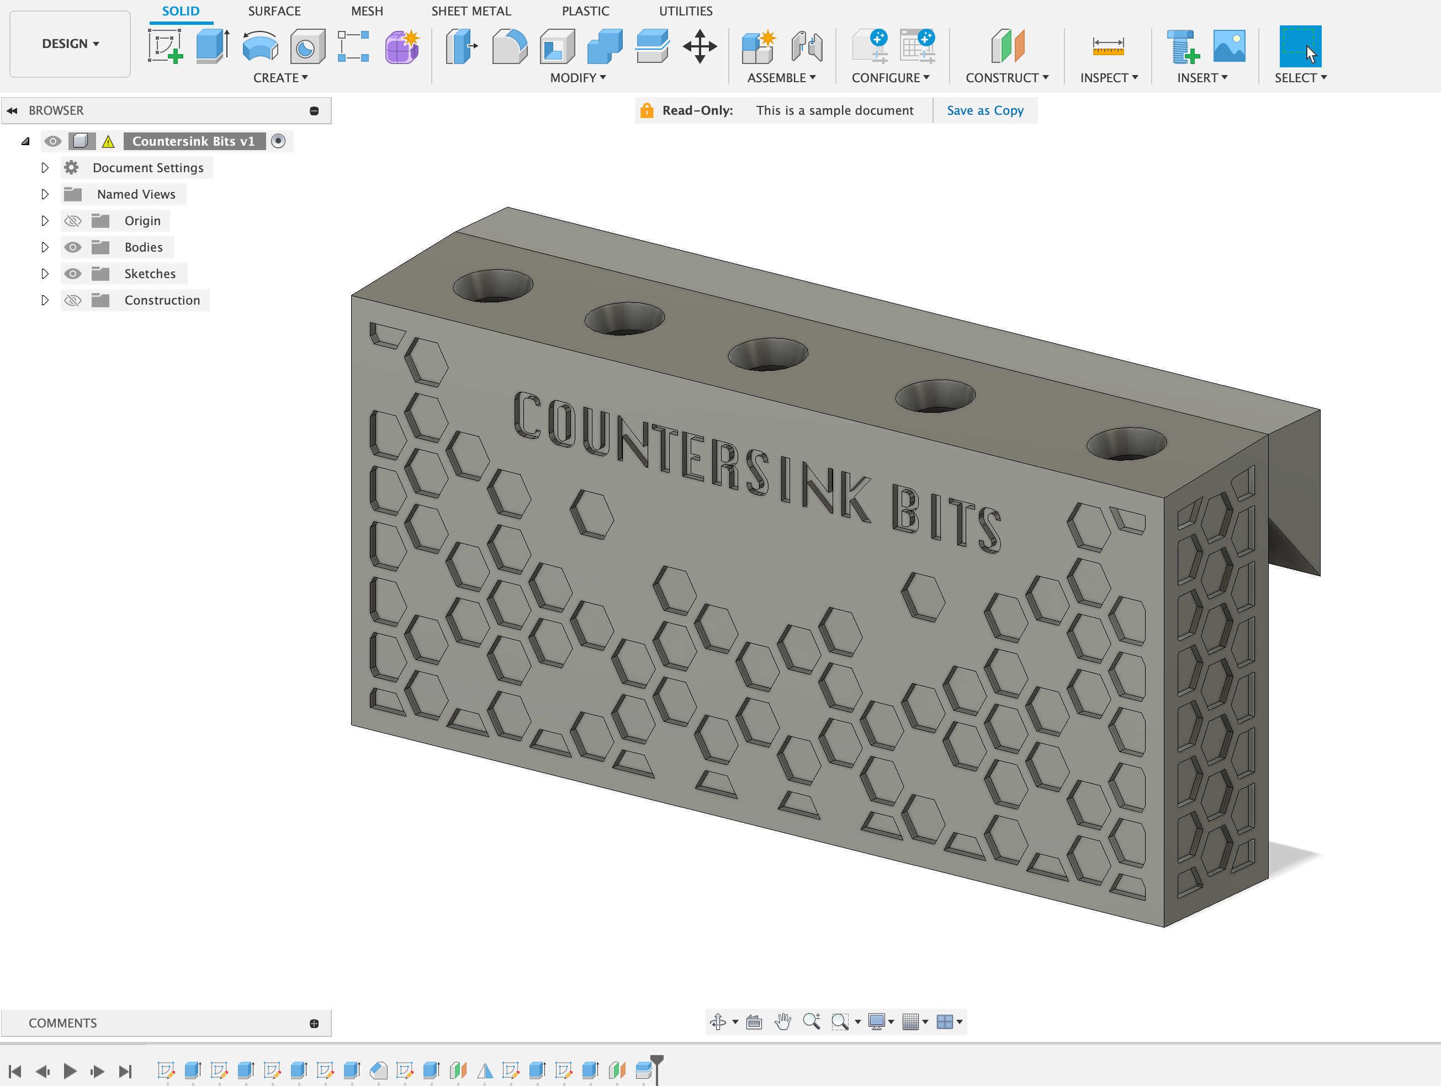Select the Measure tool
The image size is (1441, 1086).
1108,46
